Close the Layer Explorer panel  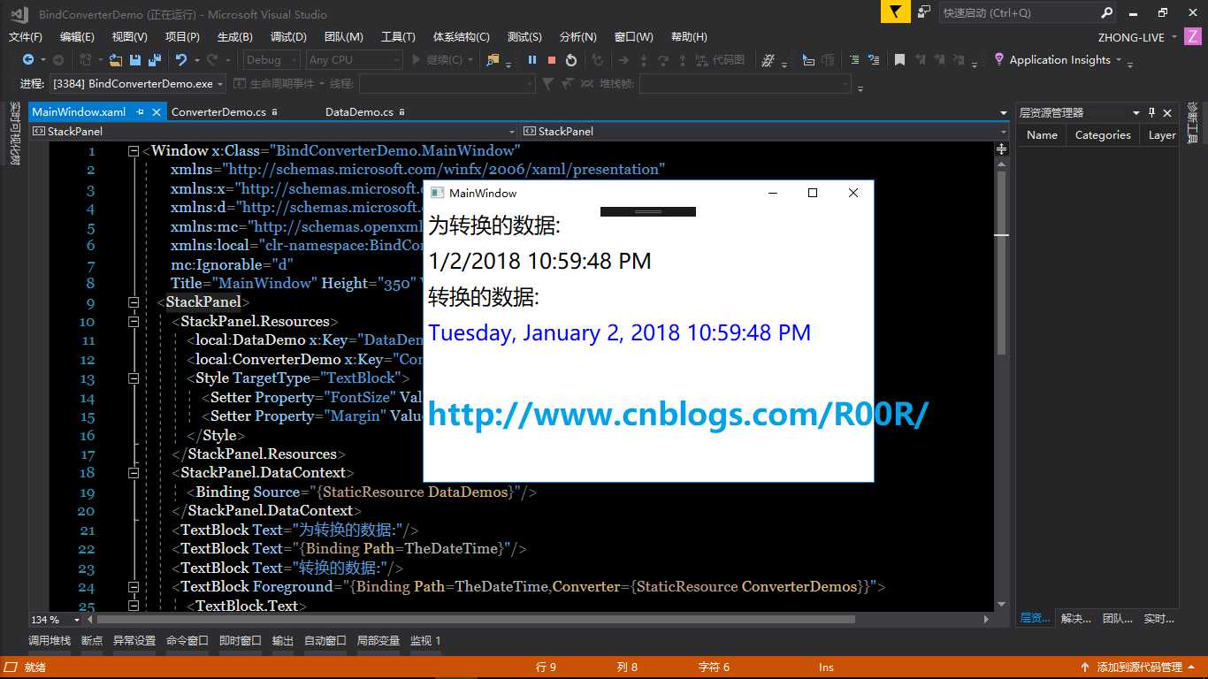(1167, 112)
